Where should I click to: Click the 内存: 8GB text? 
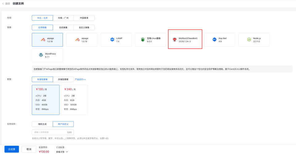tap(69, 100)
